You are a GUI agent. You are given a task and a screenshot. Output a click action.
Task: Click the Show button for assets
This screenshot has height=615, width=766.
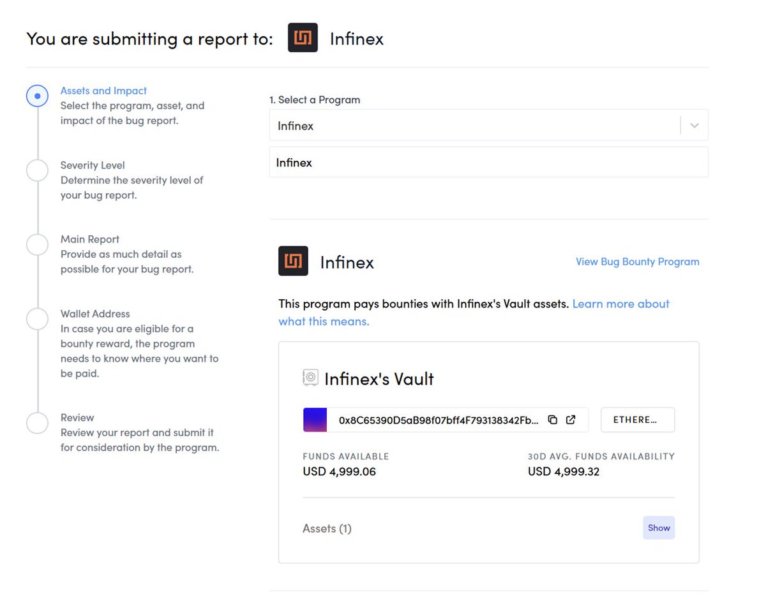659,528
